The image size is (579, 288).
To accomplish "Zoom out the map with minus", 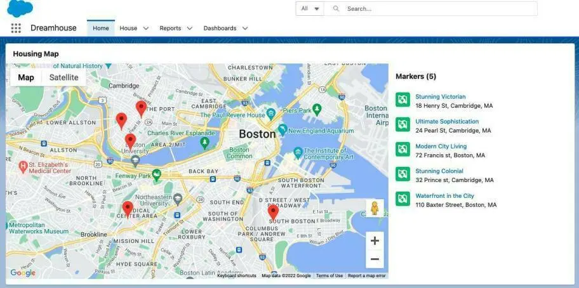I will tap(375, 259).
